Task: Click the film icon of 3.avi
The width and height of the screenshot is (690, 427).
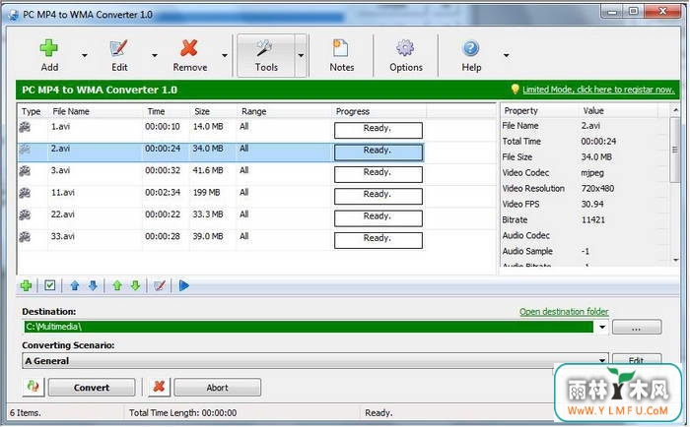Action: click(25, 171)
